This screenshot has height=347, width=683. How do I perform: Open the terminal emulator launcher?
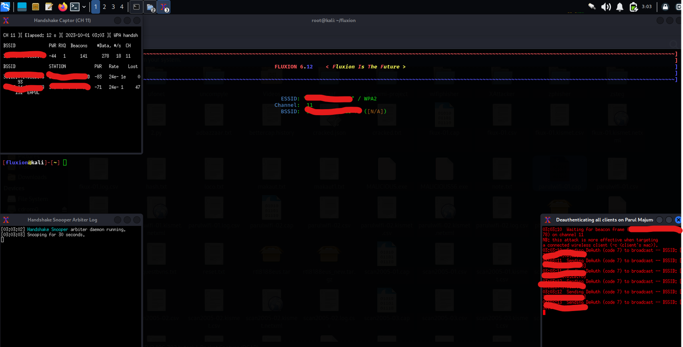(x=75, y=7)
